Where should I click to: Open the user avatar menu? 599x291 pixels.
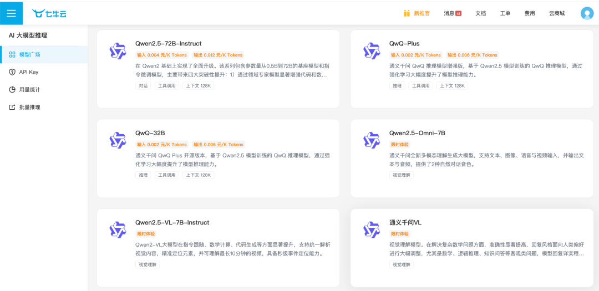pyautogui.click(x=586, y=13)
